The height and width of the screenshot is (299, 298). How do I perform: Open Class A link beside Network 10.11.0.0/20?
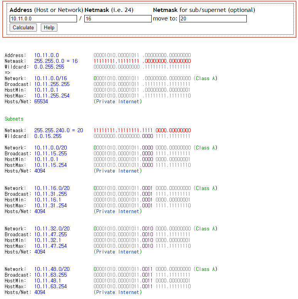tap(205, 148)
